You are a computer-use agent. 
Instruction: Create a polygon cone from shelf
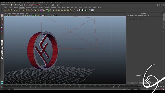point(14,10)
